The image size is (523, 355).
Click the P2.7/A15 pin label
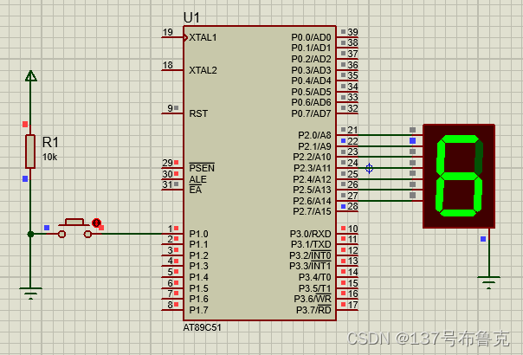click(313, 211)
